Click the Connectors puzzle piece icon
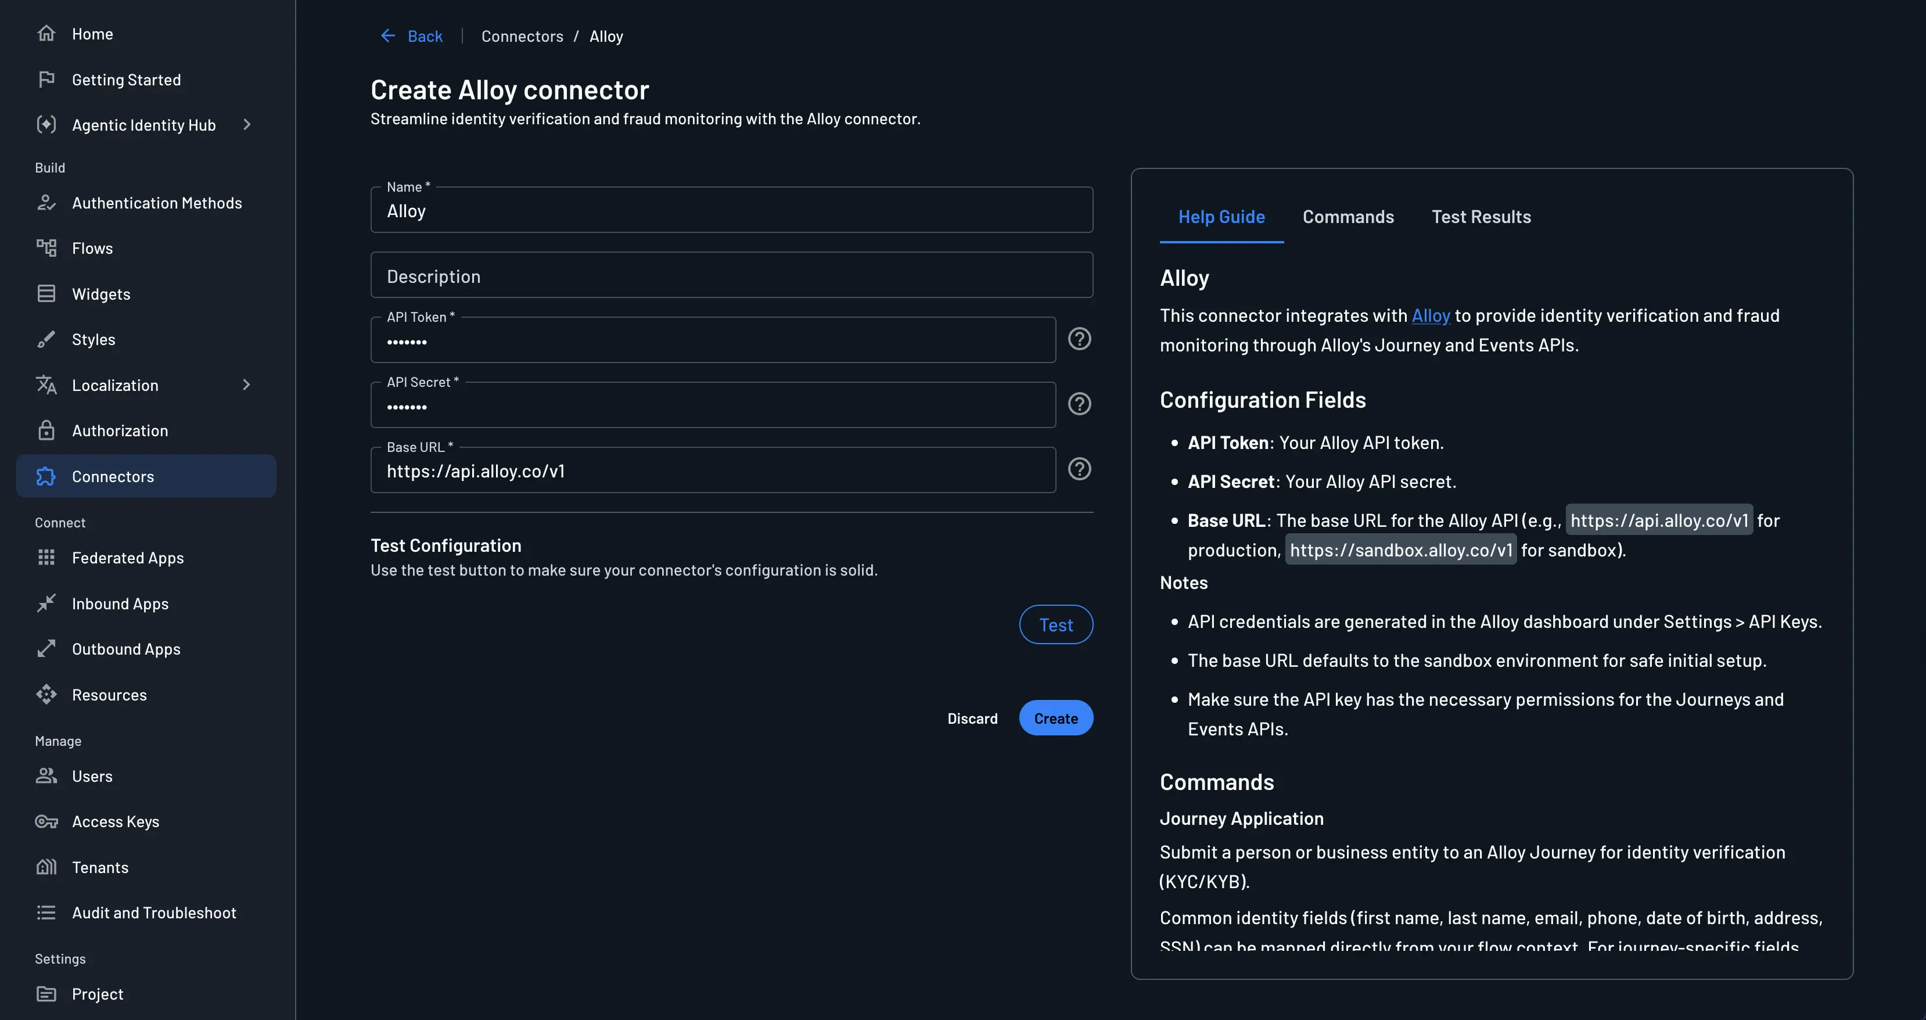Screen dimensions: 1926x1020 click(46, 476)
